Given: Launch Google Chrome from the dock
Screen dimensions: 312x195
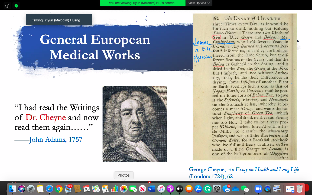Looking at the screenshot, I should (x=59, y=188).
